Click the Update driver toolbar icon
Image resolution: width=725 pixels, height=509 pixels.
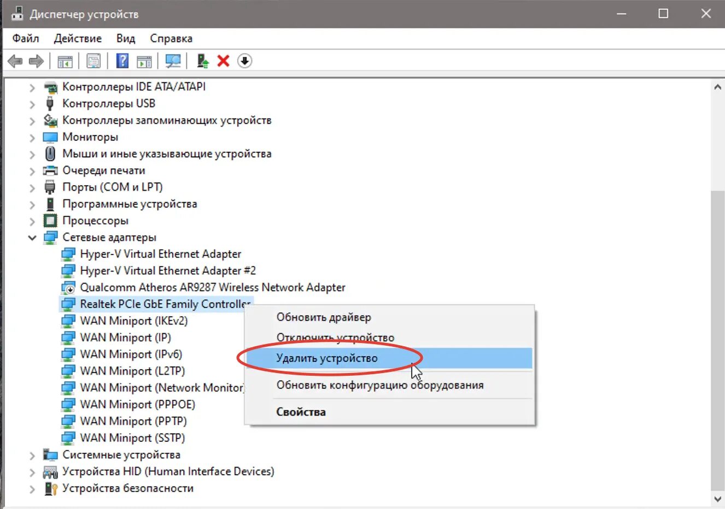[x=203, y=61]
